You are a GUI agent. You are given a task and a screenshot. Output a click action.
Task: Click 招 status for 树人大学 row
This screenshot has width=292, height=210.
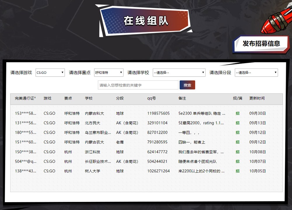pyautogui.click(x=237, y=171)
